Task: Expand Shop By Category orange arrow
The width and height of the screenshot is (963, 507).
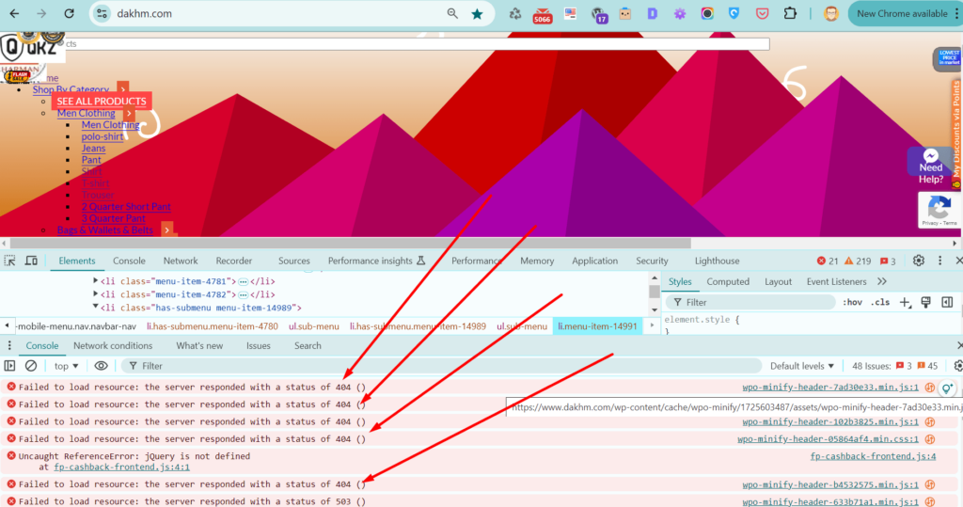Action: point(123,89)
